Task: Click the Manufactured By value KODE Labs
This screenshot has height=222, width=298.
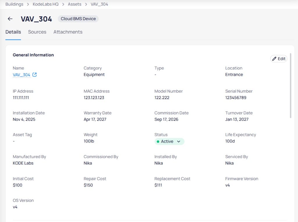Action: click(23, 163)
